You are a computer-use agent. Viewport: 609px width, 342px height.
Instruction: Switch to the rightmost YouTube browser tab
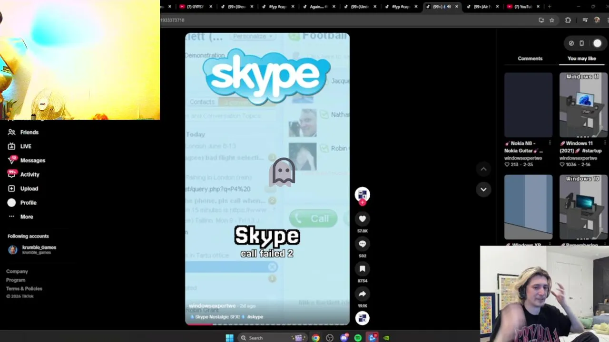pos(522,7)
